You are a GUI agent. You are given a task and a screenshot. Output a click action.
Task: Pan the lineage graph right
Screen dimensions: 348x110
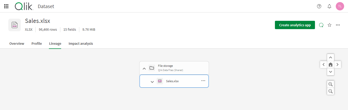pos(337,64)
